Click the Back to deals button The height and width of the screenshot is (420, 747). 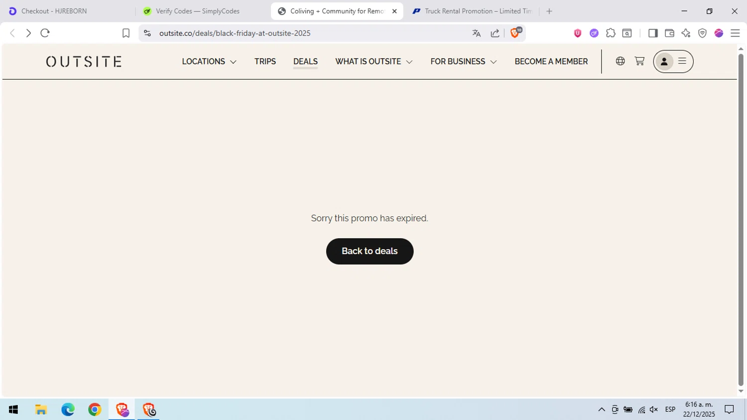370,251
